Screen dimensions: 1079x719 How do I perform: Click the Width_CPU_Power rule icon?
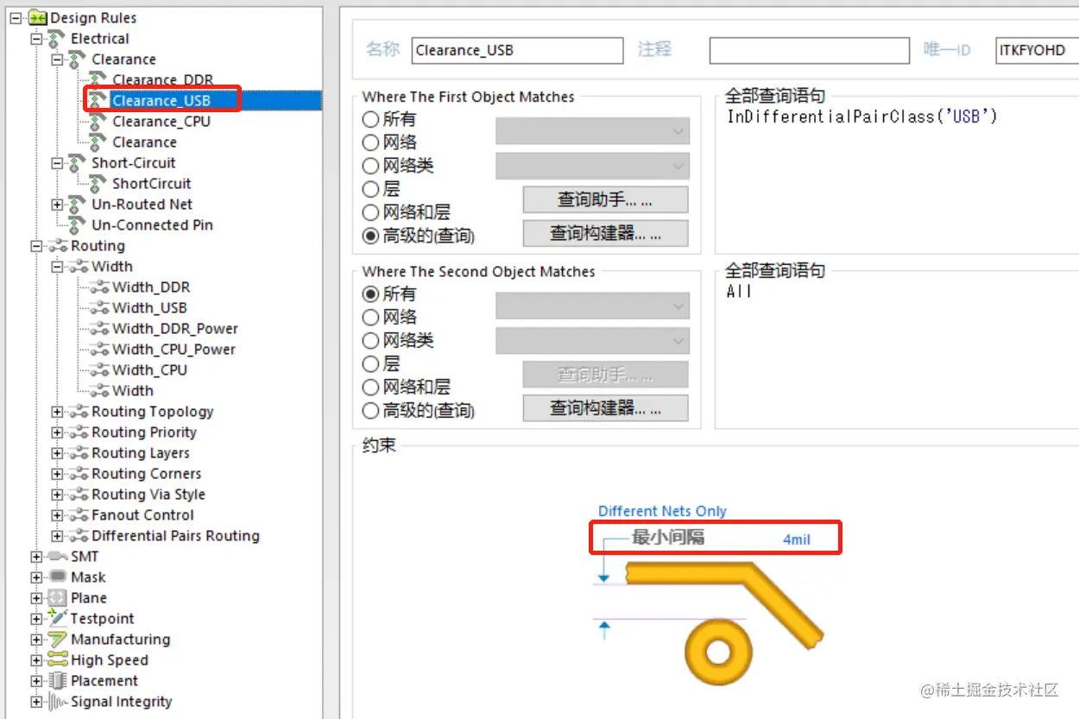99,350
